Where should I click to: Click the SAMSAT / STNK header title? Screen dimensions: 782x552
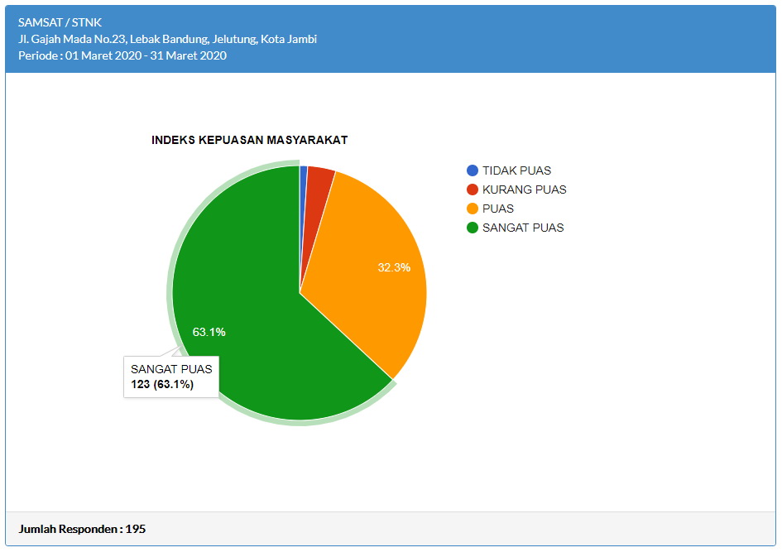[x=60, y=22]
